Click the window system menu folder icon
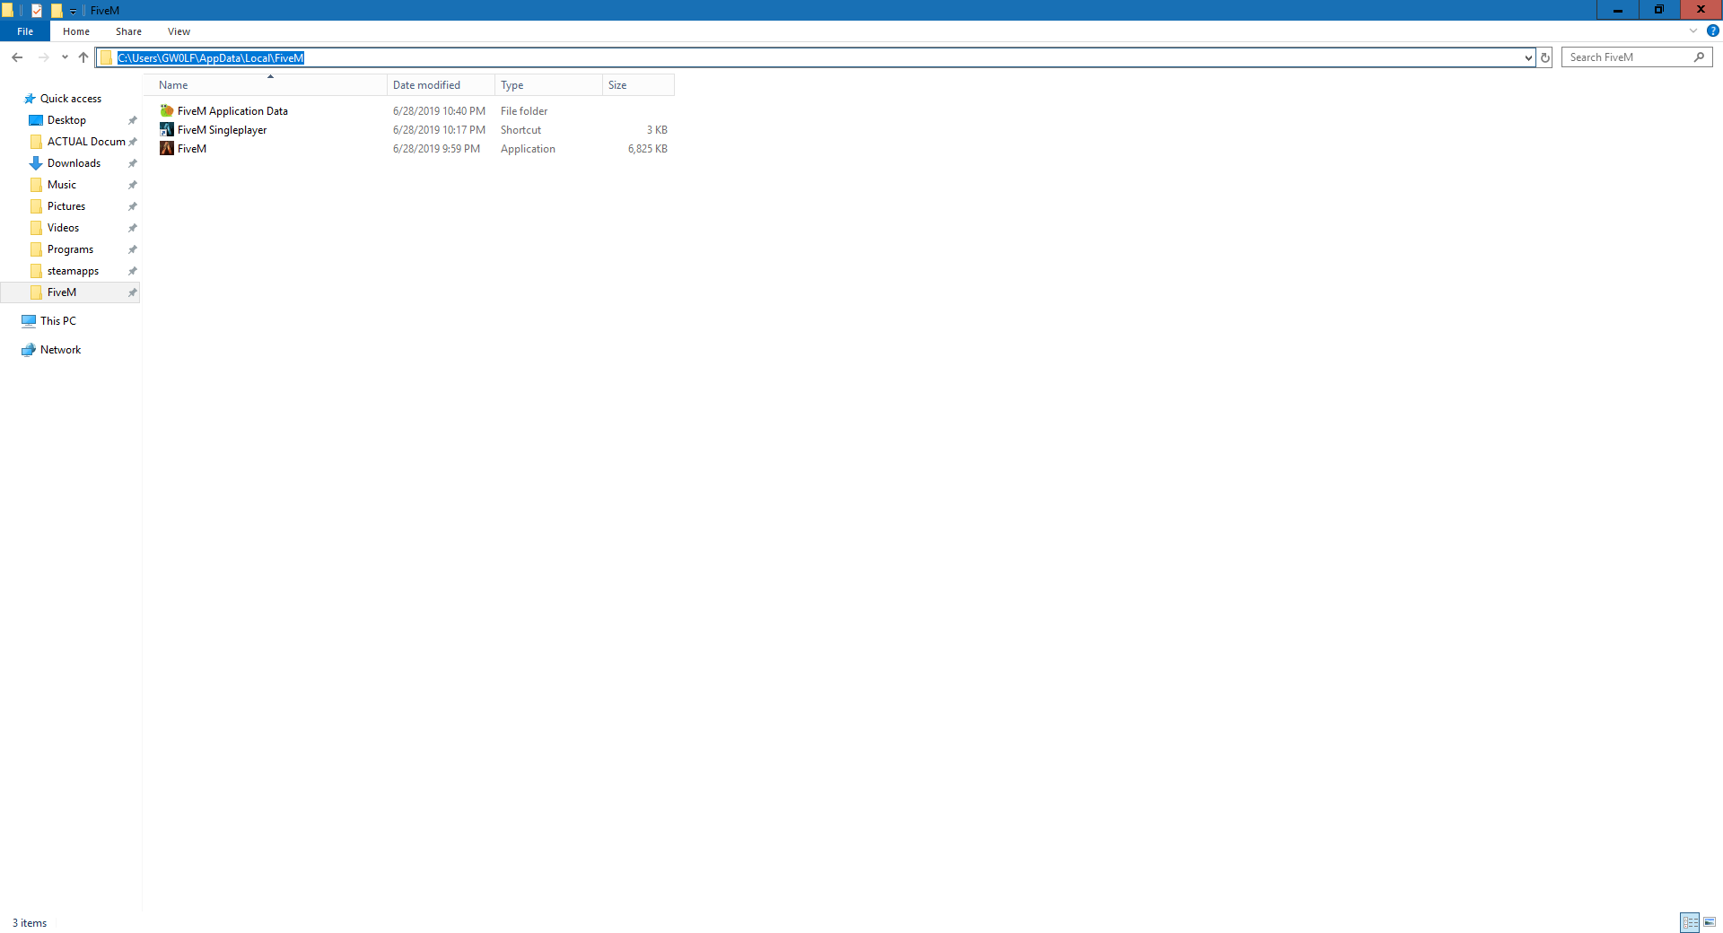Screen dimensions: 1723x933 pos(7,11)
